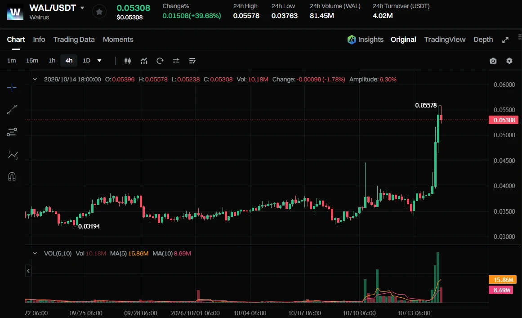The image size is (522, 318).
Task: Open the chart indicators menu
Action: coord(144,61)
